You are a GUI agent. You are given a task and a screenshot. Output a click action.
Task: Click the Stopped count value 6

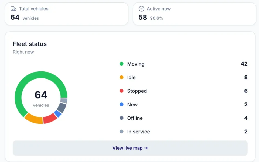click(246, 91)
